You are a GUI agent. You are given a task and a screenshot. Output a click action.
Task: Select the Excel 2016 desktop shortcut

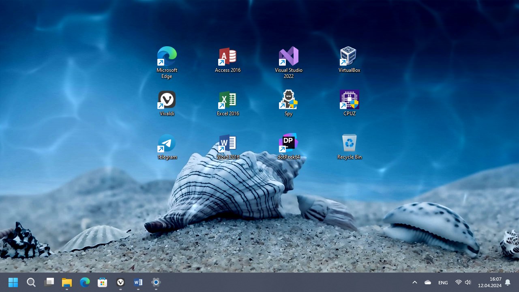(227, 103)
